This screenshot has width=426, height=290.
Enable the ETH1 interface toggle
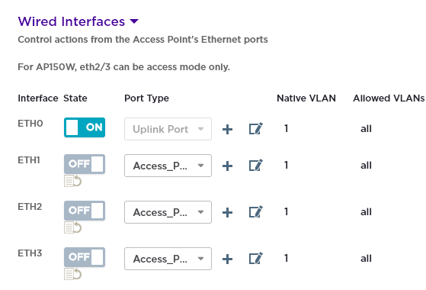click(85, 164)
